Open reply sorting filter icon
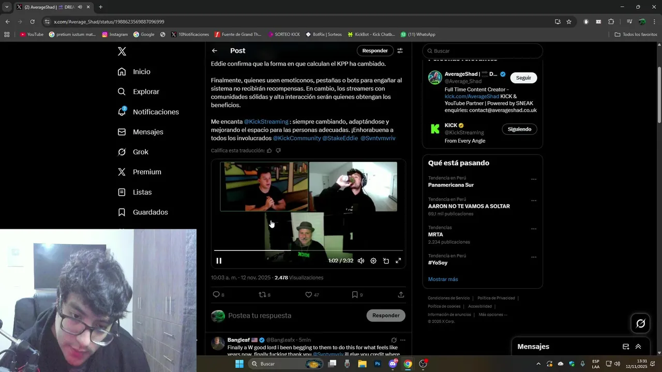The height and width of the screenshot is (372, 662). point(400,51)
